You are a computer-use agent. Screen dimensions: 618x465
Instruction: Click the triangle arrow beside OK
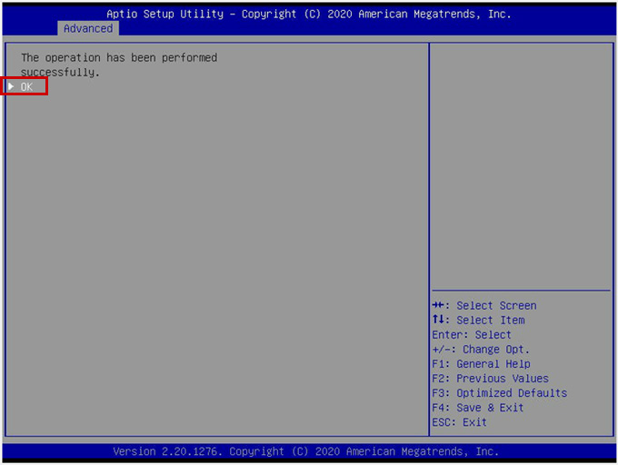tap(11, 86)
